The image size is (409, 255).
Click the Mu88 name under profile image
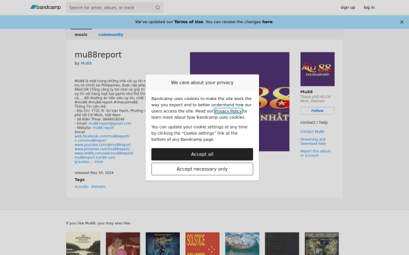(306, 92)
